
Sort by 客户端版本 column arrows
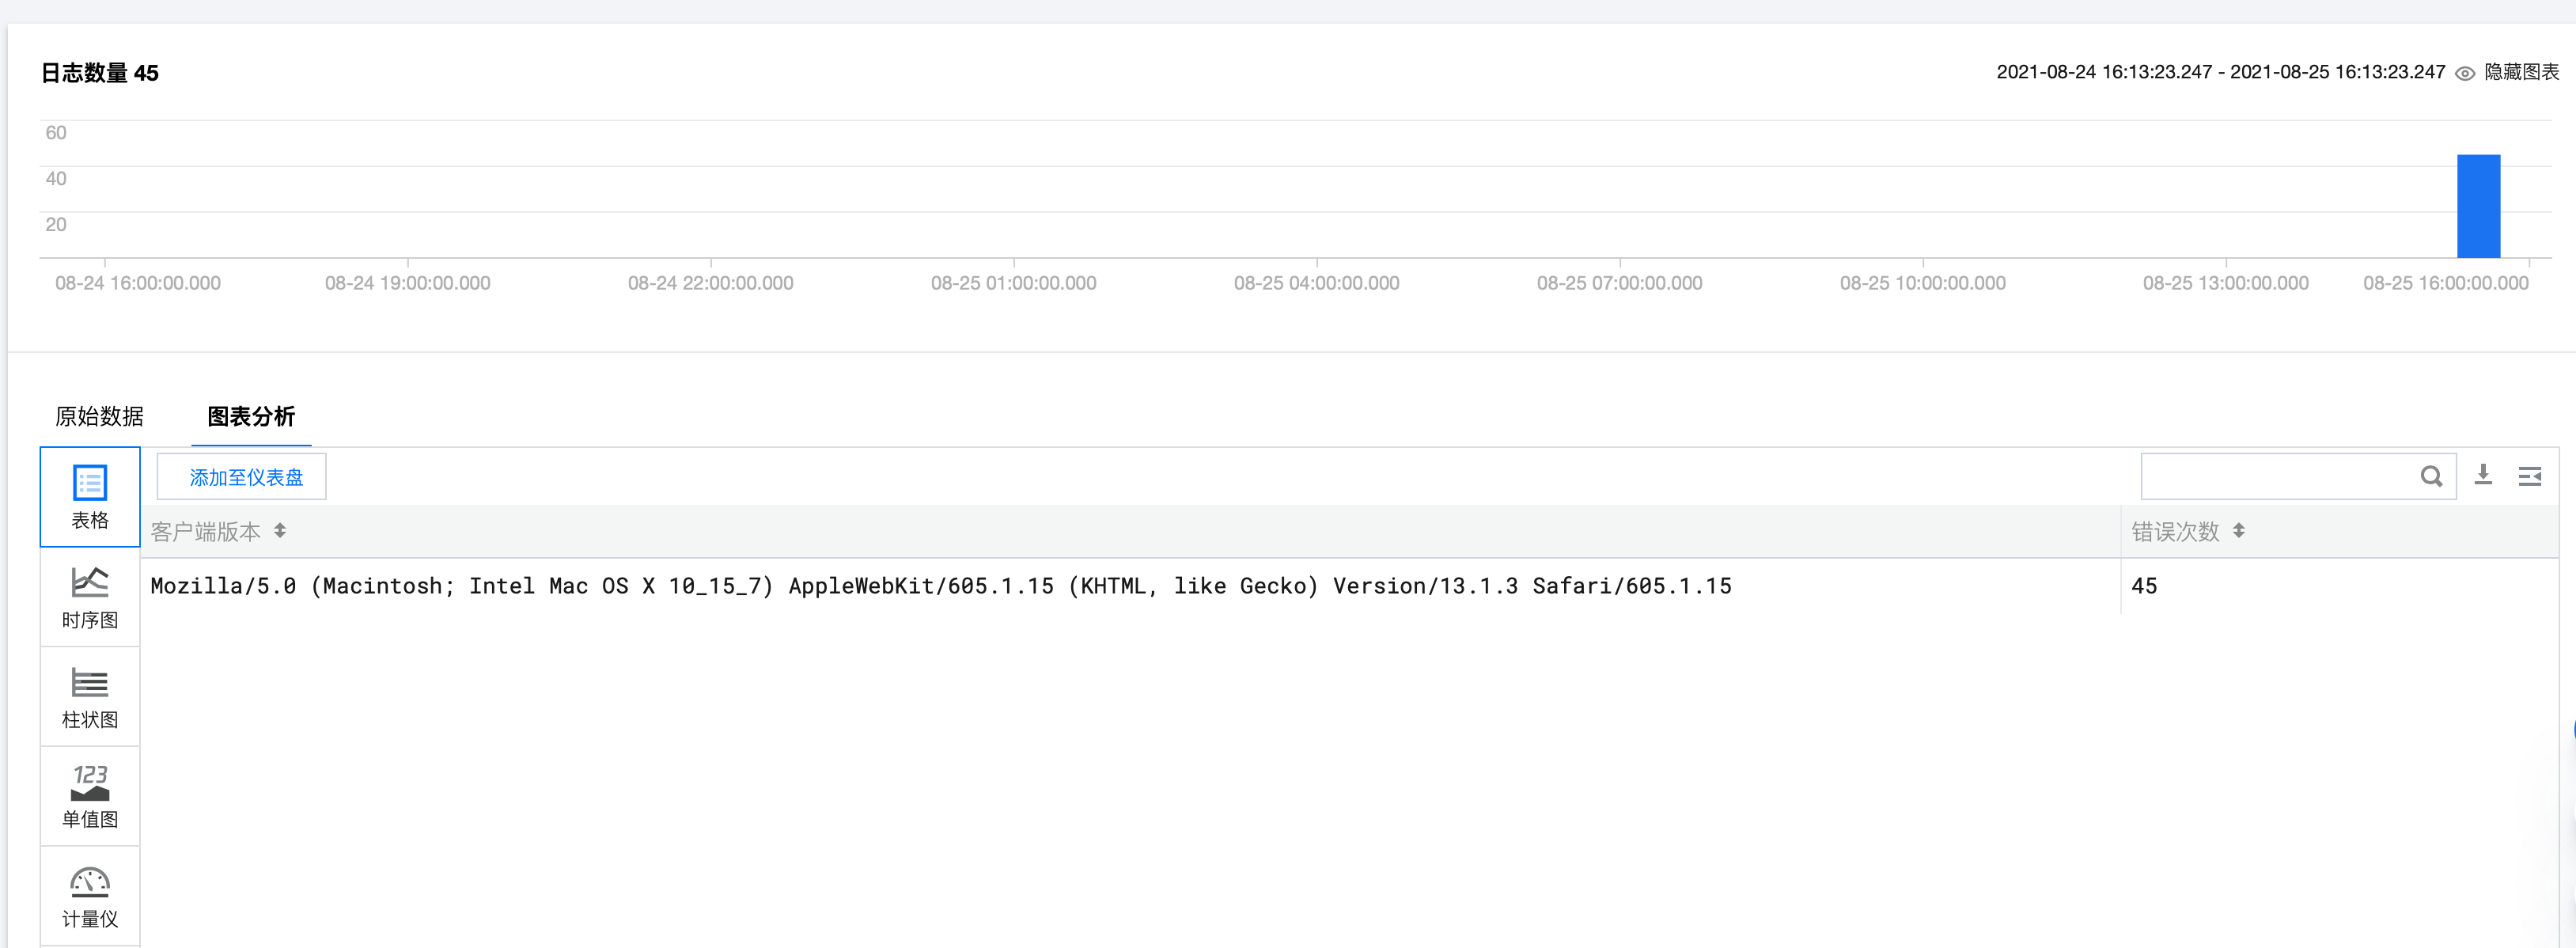[280, 531]
